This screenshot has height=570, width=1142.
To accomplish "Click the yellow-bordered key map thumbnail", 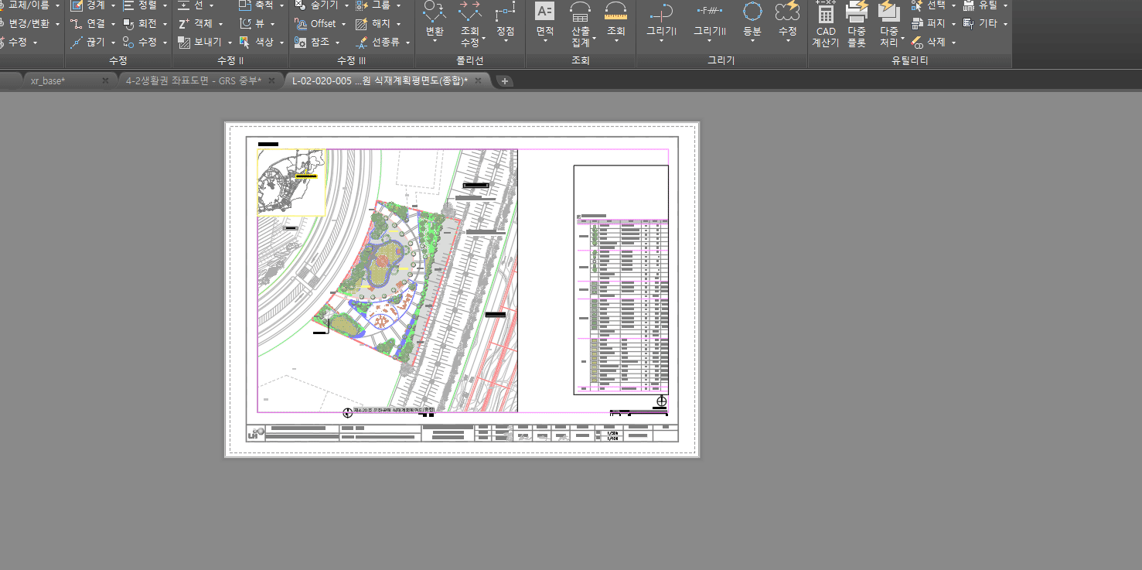I will tap(291, 182).
